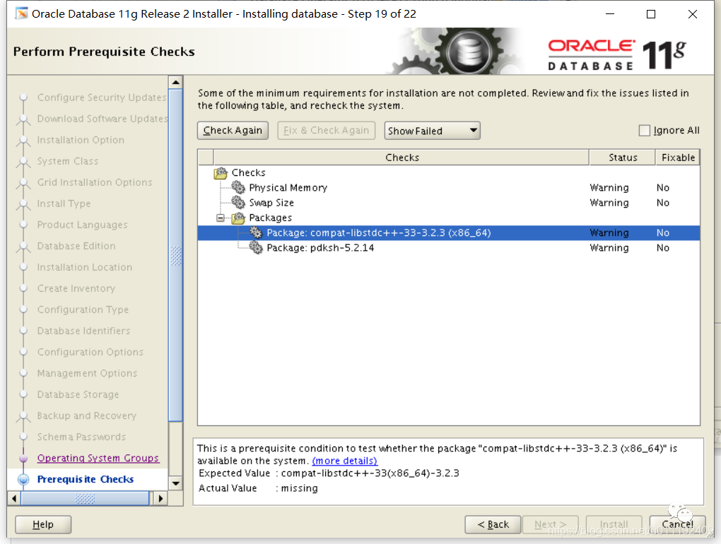
Task: Click step list scroll right arrow
Action: tap(160, 499)
